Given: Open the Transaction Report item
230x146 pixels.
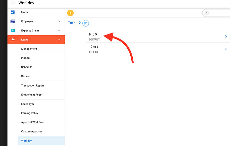Looking at the screenshot, I should point(33,86).
